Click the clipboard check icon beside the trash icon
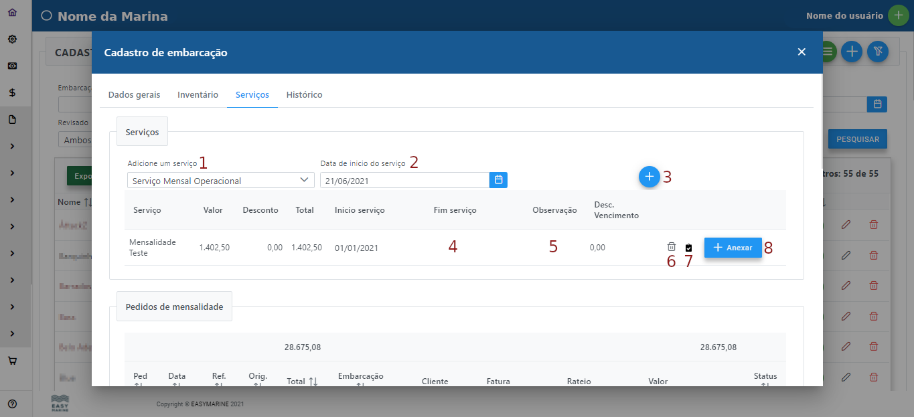Image resolution: width=914 pixels, height=417 pixels. [x=688, y=248]
